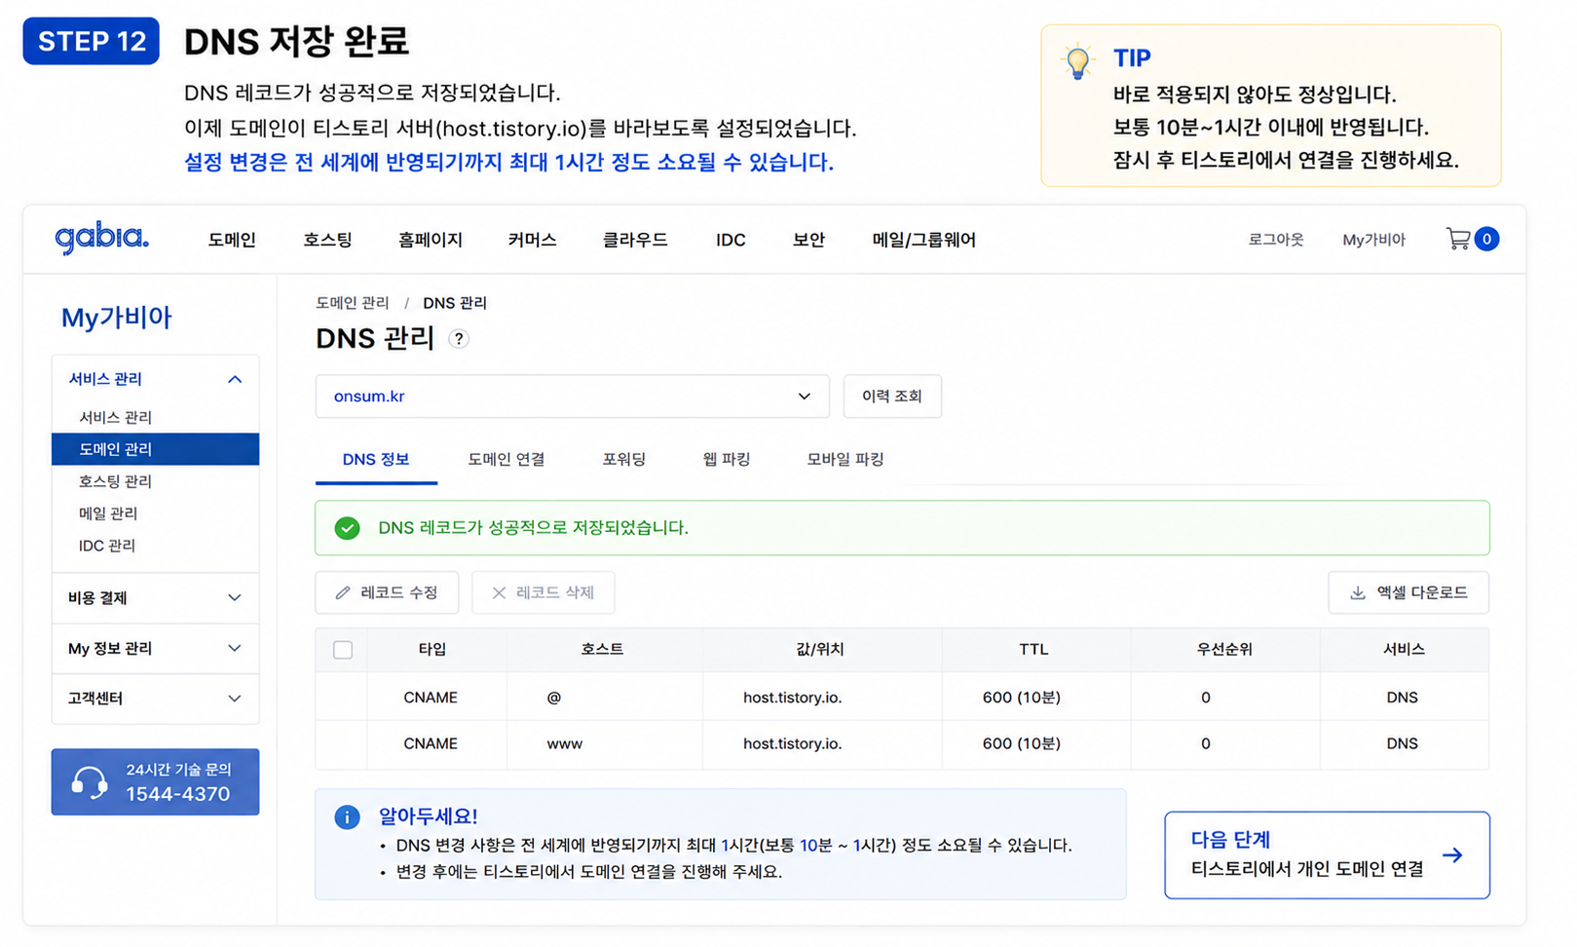
Task: Call the 24시간 기술 문의 1544-4370 button
Action: click(x=156, y=781)
